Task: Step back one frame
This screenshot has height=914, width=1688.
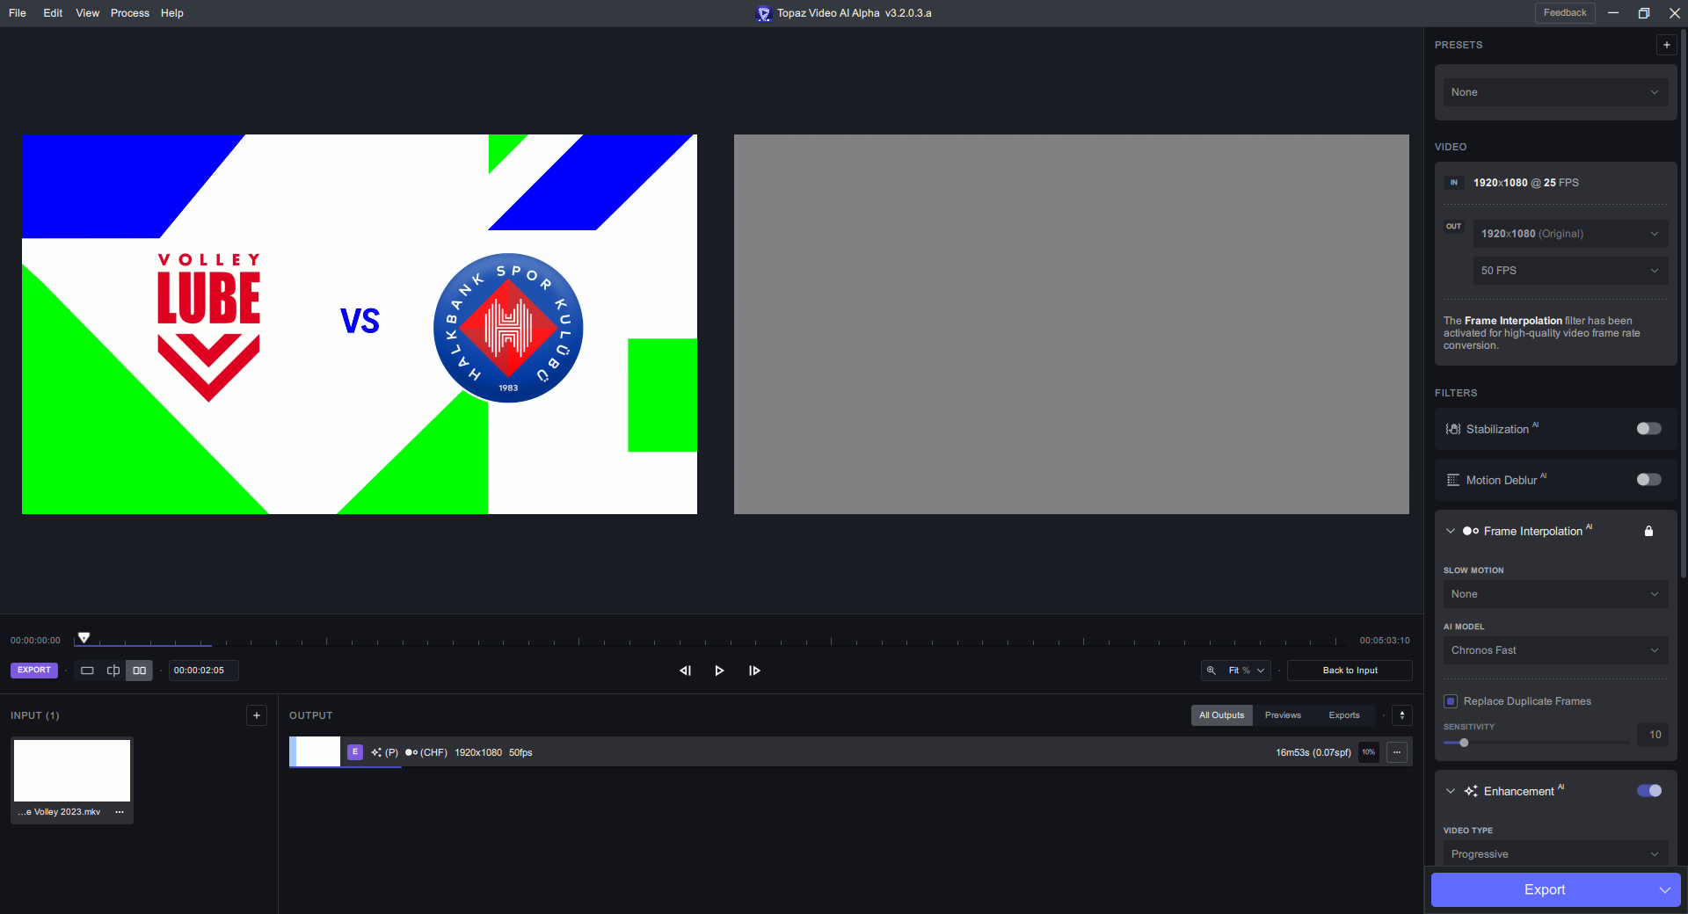Action: coord(685,671)
